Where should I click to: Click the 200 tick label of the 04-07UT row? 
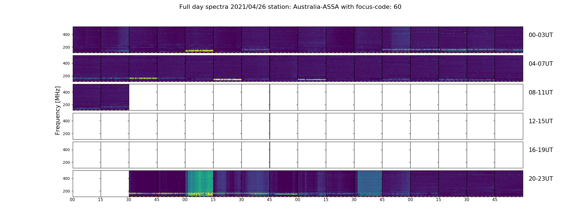pyautogui.click(x=66, y=76)
